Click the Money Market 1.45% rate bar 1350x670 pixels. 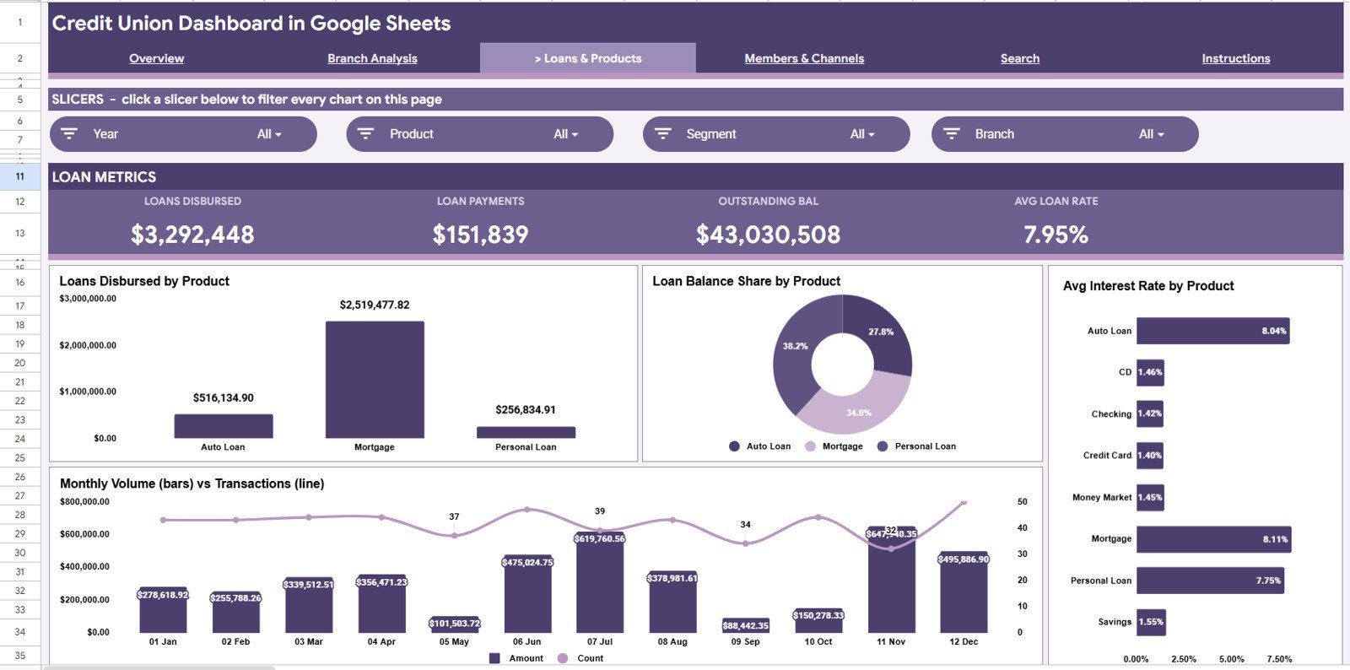click(x=1150, y=497)
